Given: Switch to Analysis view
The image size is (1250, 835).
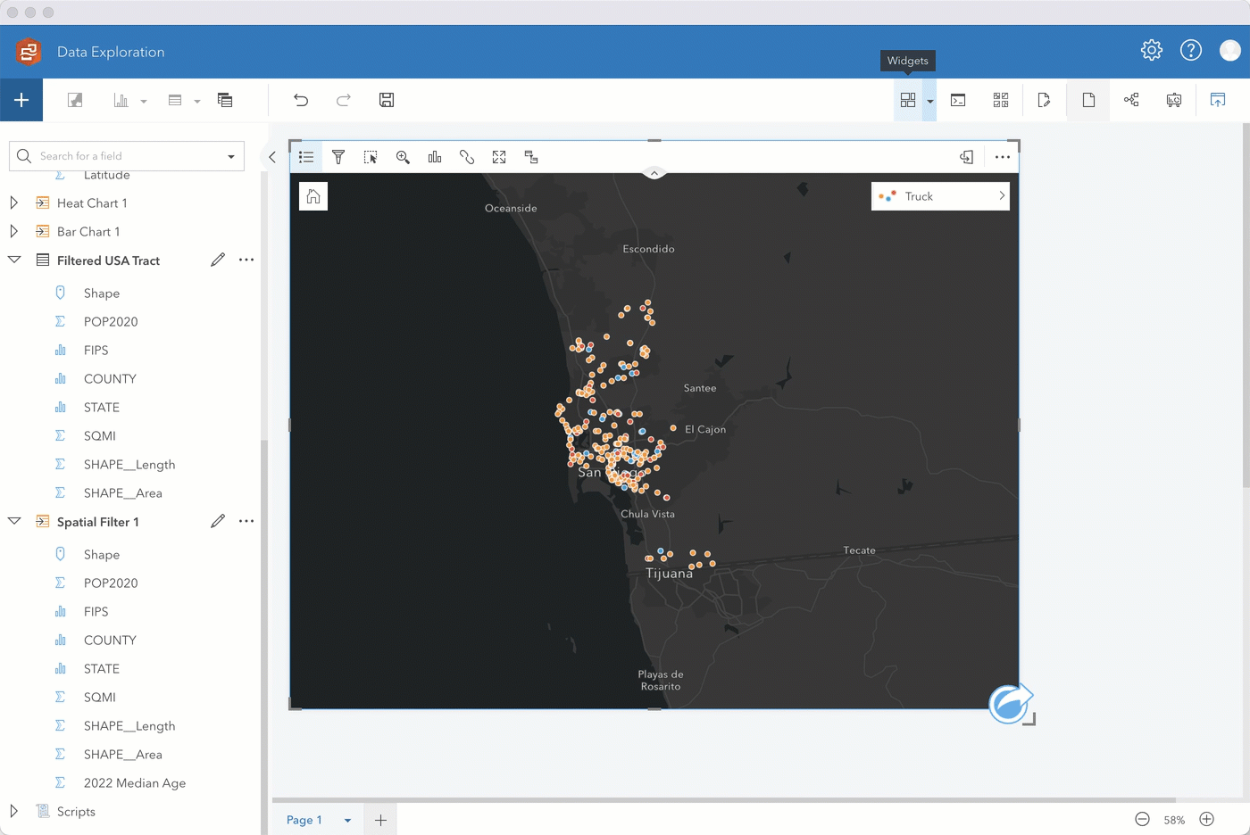Looking at the screenshot, I should (x=1131, y=100).
